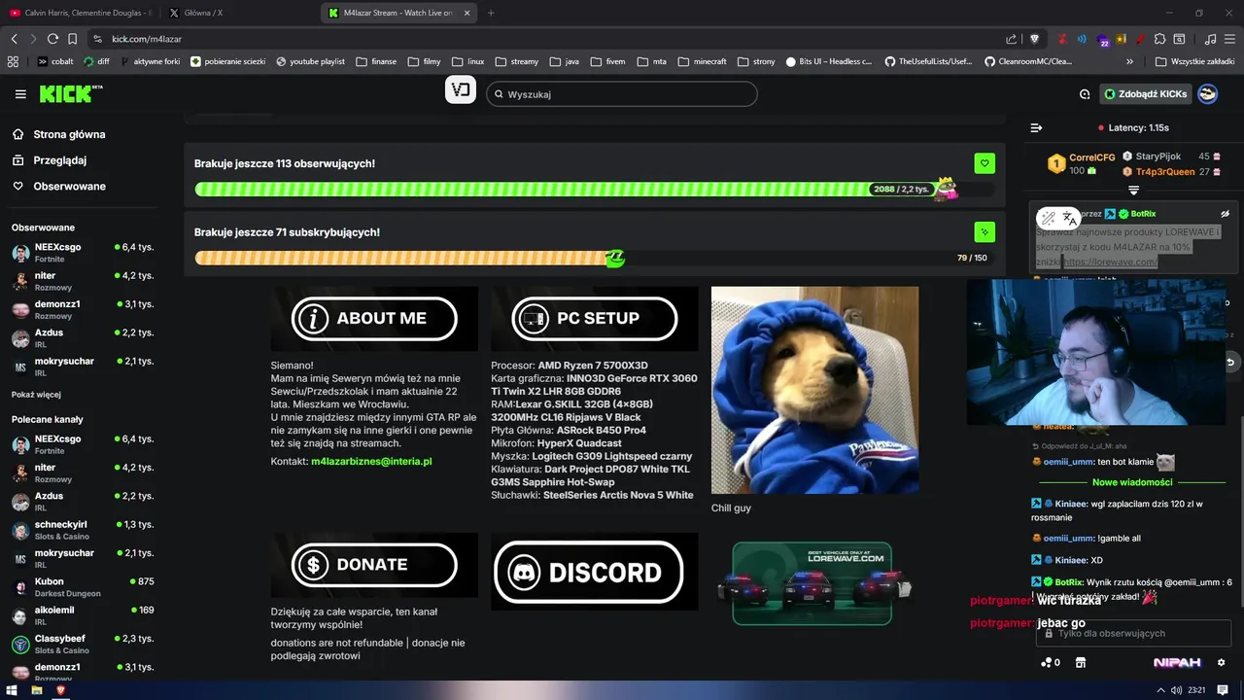This screenshot has height=700, width=1244.
Task: Open chat settings gear
Action: tap(1222, 662)
